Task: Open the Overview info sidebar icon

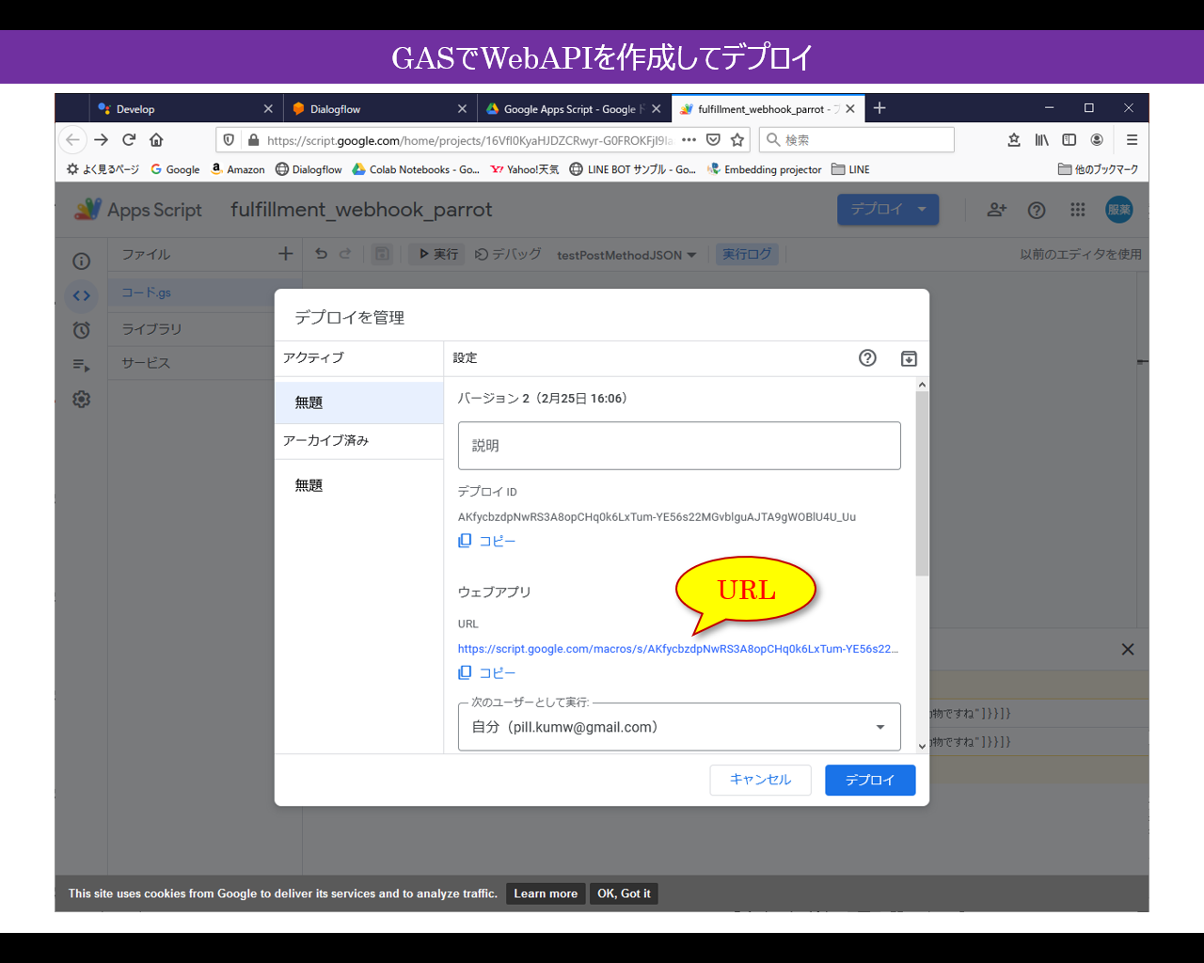Action: (82, 260)
